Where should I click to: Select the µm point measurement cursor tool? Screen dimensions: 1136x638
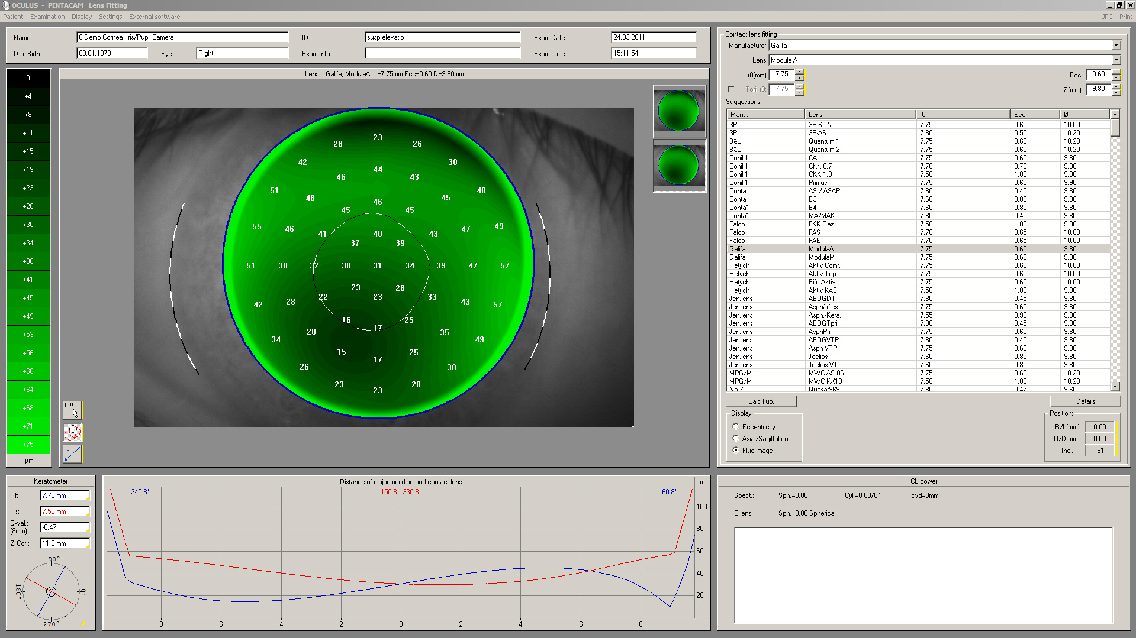[72, 410]
